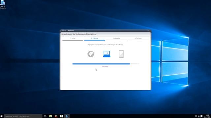Open the volume control tray icon
The image size is (211, 118).
click(198, 116)
